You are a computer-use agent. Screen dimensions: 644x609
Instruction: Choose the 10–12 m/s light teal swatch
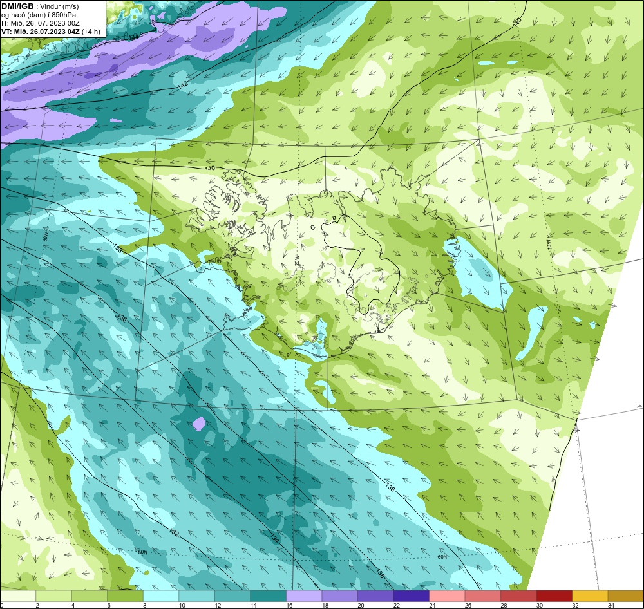pos(196,596)
